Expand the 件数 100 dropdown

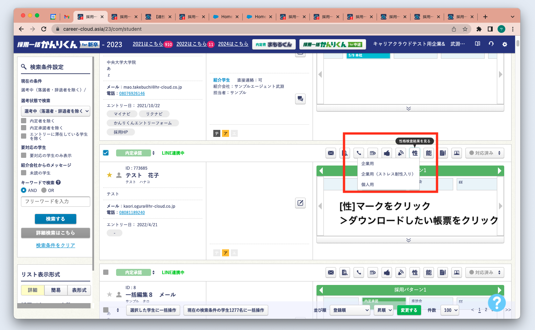(450, 310)
